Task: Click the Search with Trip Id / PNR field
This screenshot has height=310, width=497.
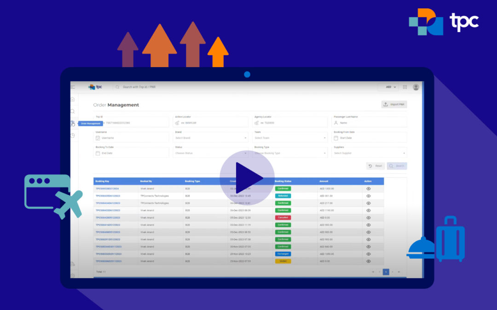Action: coord(139,87)
